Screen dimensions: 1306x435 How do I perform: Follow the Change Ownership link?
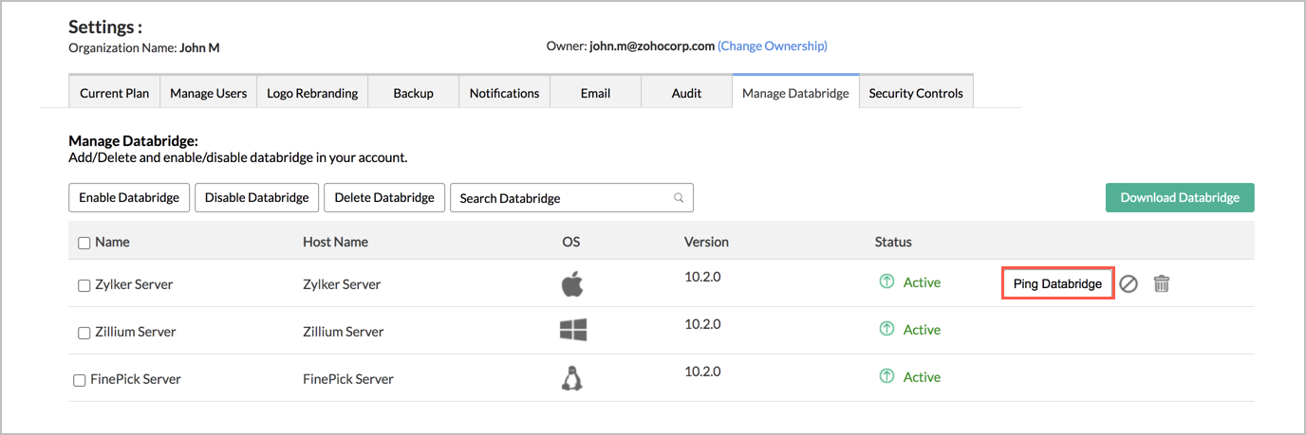(772, 45)
